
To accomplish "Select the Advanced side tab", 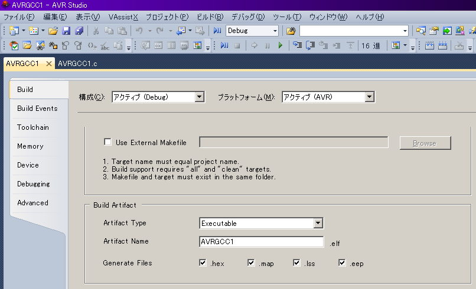I will (32, 203).
